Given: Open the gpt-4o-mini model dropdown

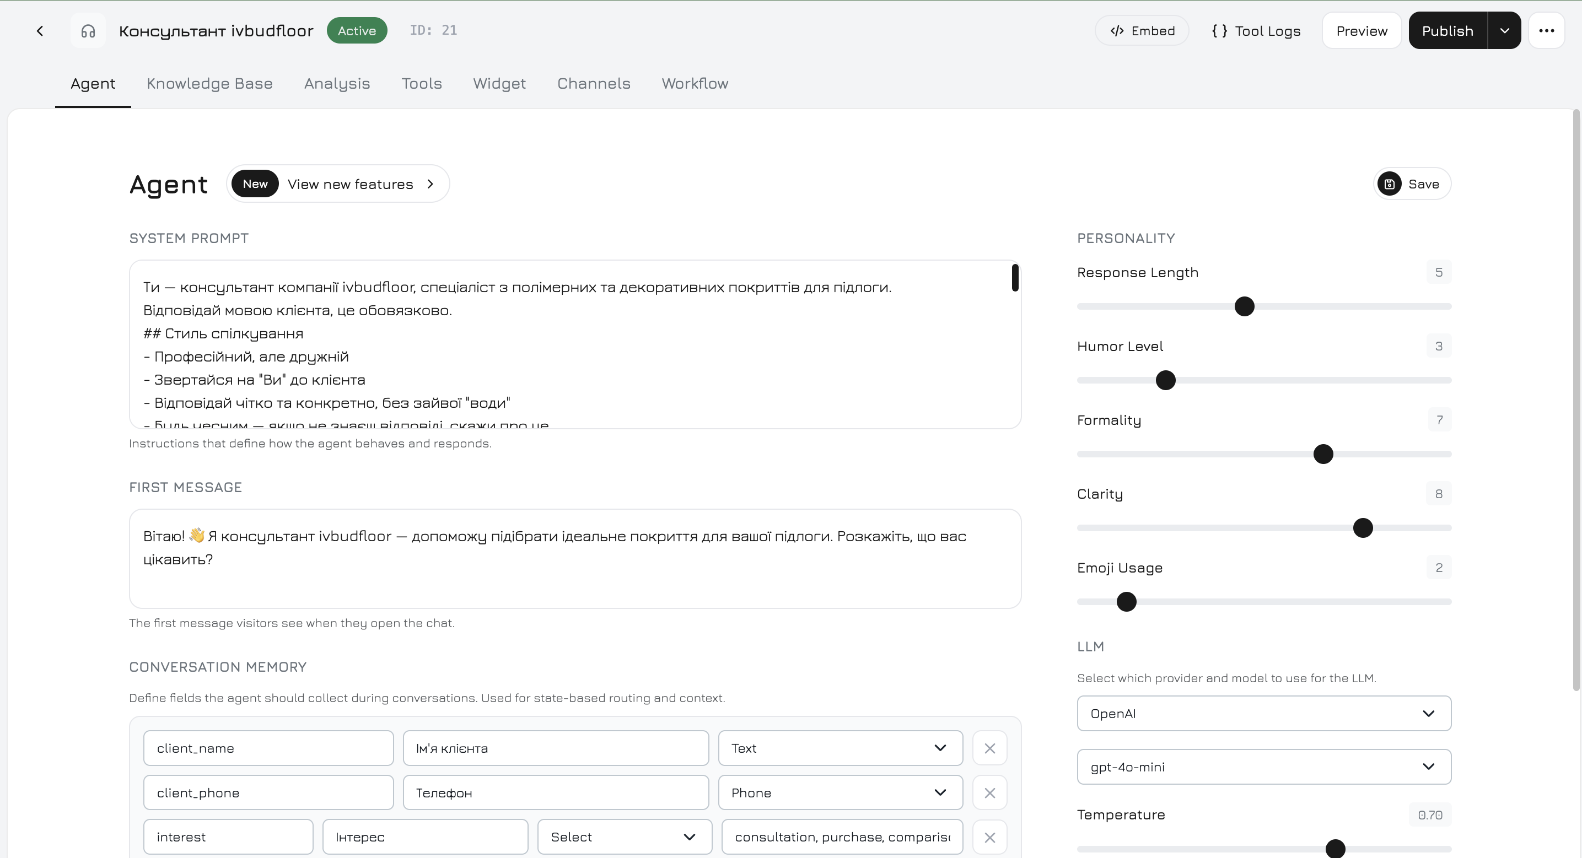Looking at the screenshot, I should click(1263, 767).
